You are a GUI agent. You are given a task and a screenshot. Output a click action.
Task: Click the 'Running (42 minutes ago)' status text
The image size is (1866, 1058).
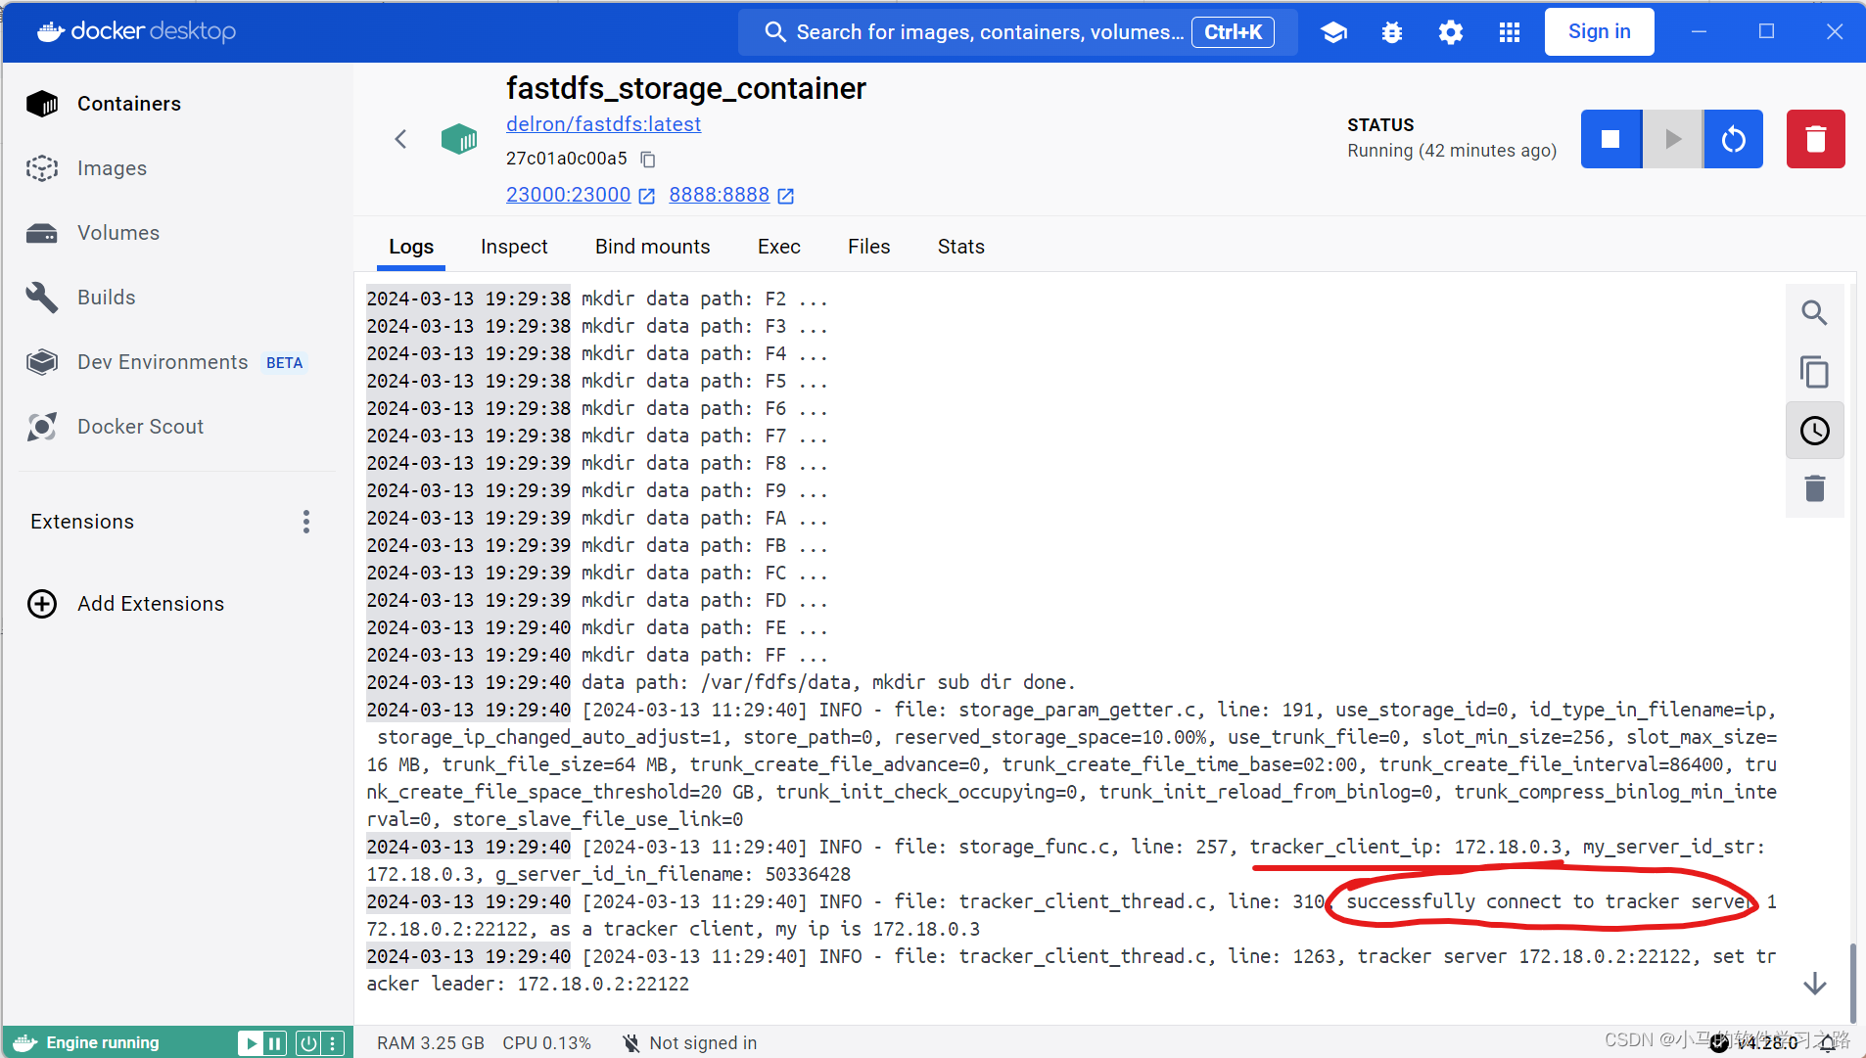(1451, 151)
